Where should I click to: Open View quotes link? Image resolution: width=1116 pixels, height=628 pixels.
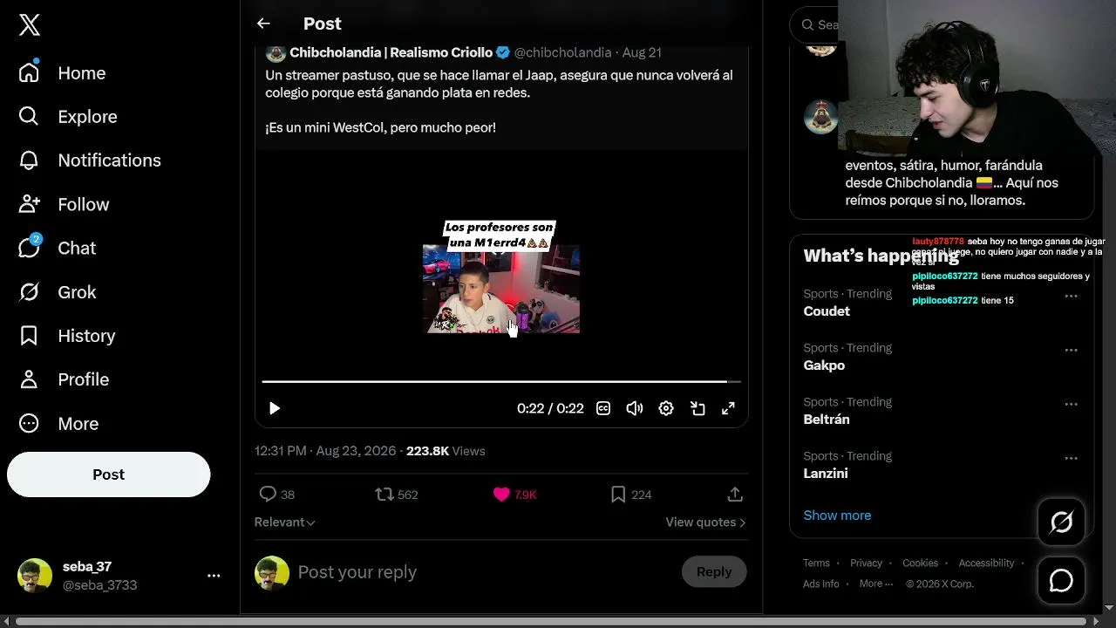point(705,522)
